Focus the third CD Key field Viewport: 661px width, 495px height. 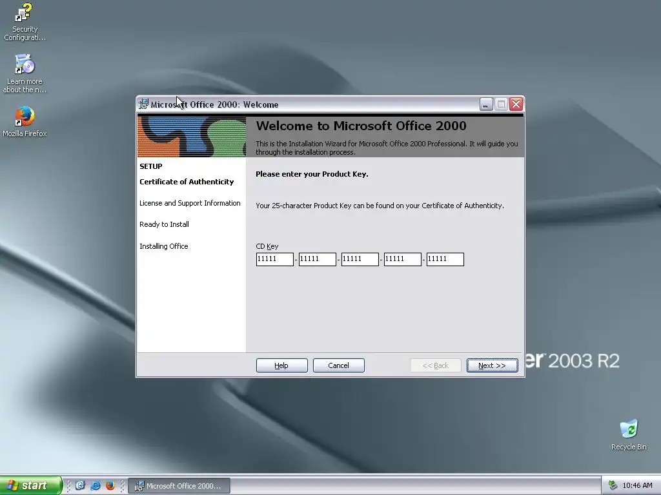click(360, 259)
